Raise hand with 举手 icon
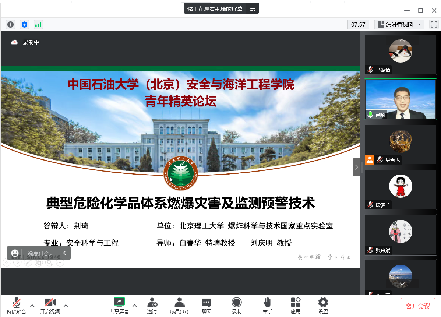The height and width of the screenshot is (317, 441). point(267,306)
